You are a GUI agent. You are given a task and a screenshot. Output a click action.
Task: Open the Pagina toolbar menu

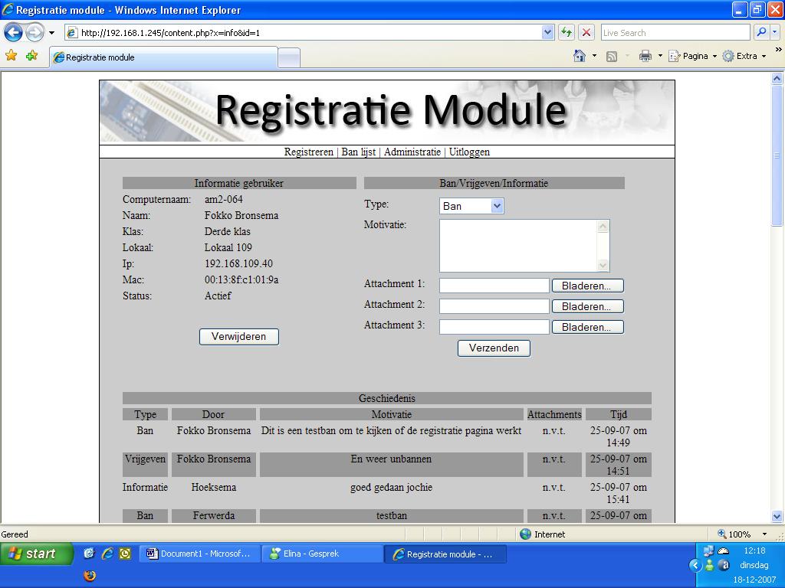click(693, 56)
